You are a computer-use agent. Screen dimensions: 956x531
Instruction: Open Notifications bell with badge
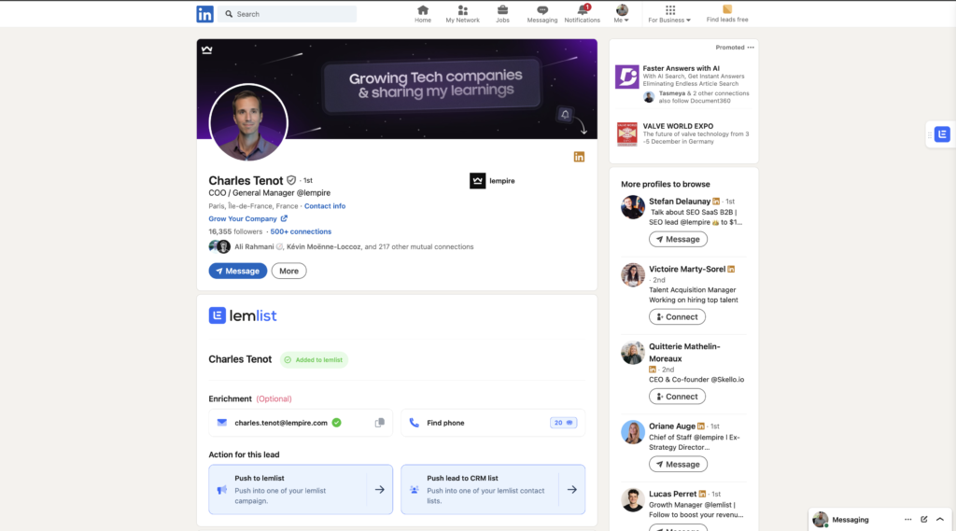tap(583, 14)
